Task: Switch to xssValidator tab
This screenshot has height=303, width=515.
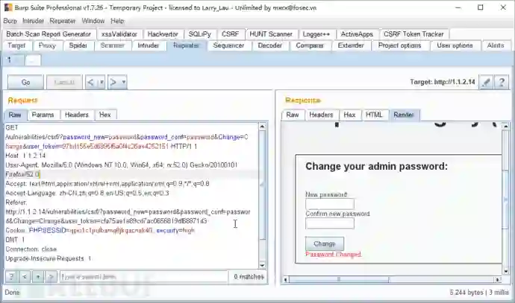Action: 119,34
